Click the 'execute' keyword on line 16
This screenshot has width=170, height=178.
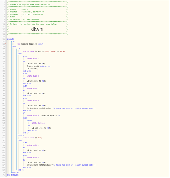click(11, 39)
